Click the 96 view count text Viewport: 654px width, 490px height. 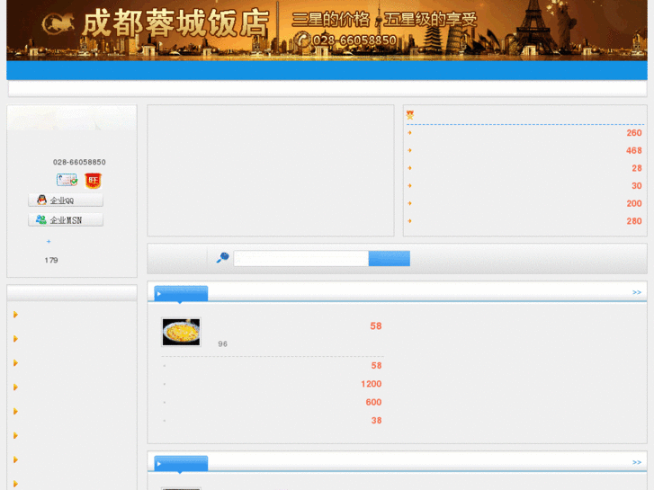pos(223,344)
